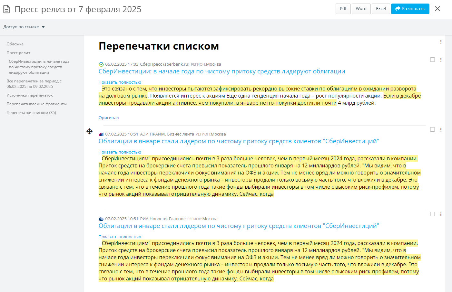Open three-dot menu of the СберПресс article
The width and height of the screenshot is (452, 292).
441,60
